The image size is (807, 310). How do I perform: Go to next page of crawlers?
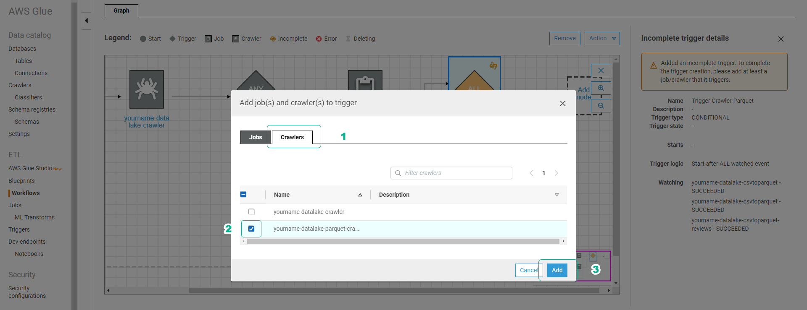tap(556, 173)
